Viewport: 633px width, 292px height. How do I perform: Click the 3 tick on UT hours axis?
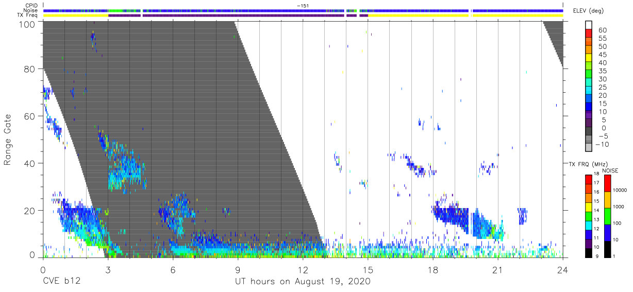pyautogui.click(x=108, y=270)
